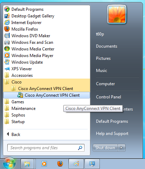Viewport: 145px width, 169px height.
Task: Expand the Games folder
Action: point(47,102)
